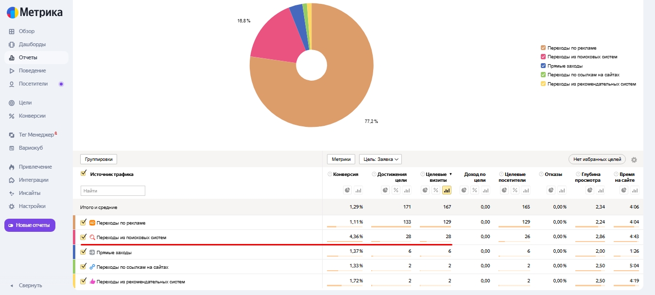Open Посетители in the sidebar menu

(33, 84)
